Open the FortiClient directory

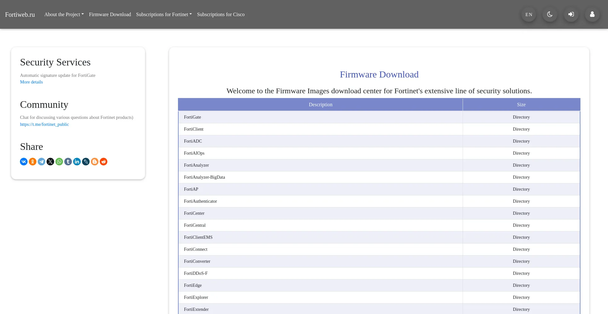tap(194, 129)
